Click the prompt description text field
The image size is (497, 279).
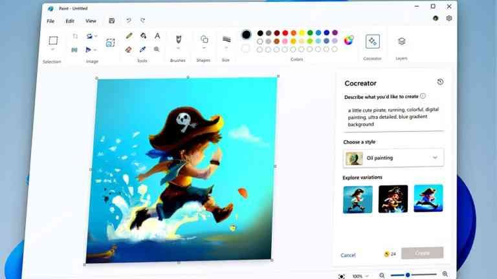pos(393,117)
